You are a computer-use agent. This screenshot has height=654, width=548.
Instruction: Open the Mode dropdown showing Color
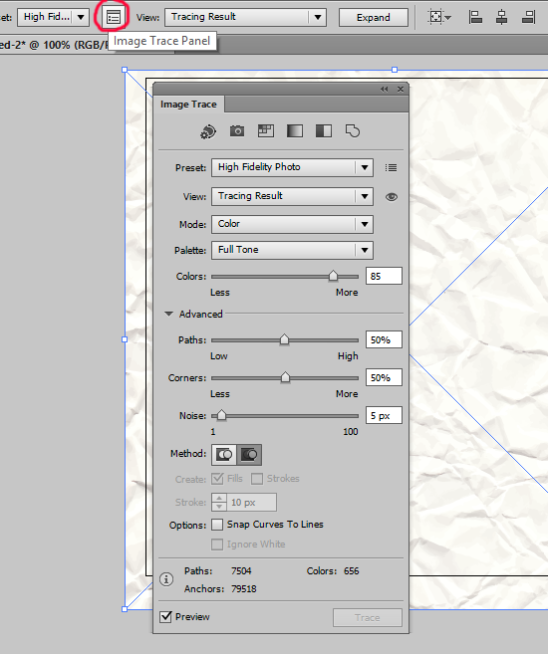[x=292, y=224]
